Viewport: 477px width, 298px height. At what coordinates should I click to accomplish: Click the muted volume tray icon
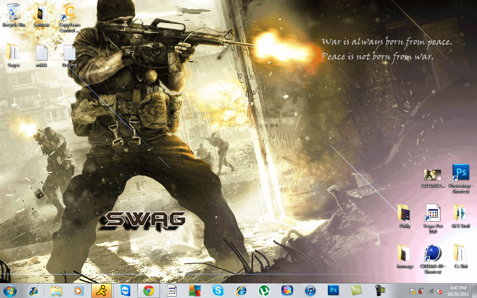439,291
